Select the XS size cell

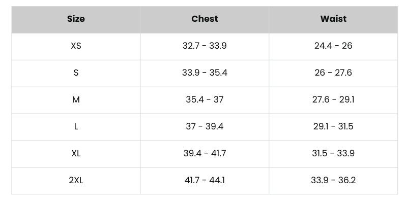(x=76, y=46)
